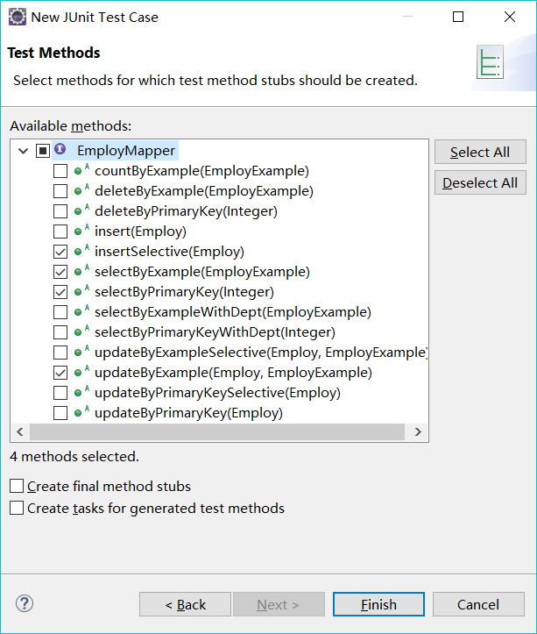Uncheck selectByExample(EmployExample) checkbox

60,272
